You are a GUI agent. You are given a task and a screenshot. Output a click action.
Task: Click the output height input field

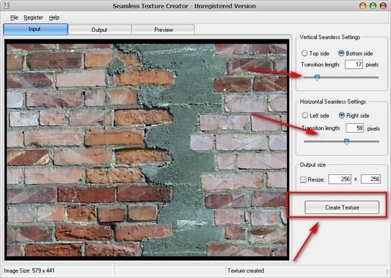click(371, 179)
